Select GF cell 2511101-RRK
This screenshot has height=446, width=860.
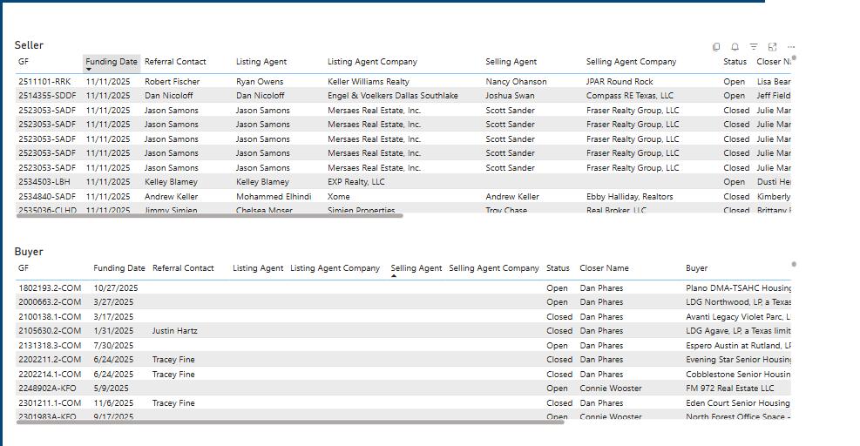tap(45, 81)
